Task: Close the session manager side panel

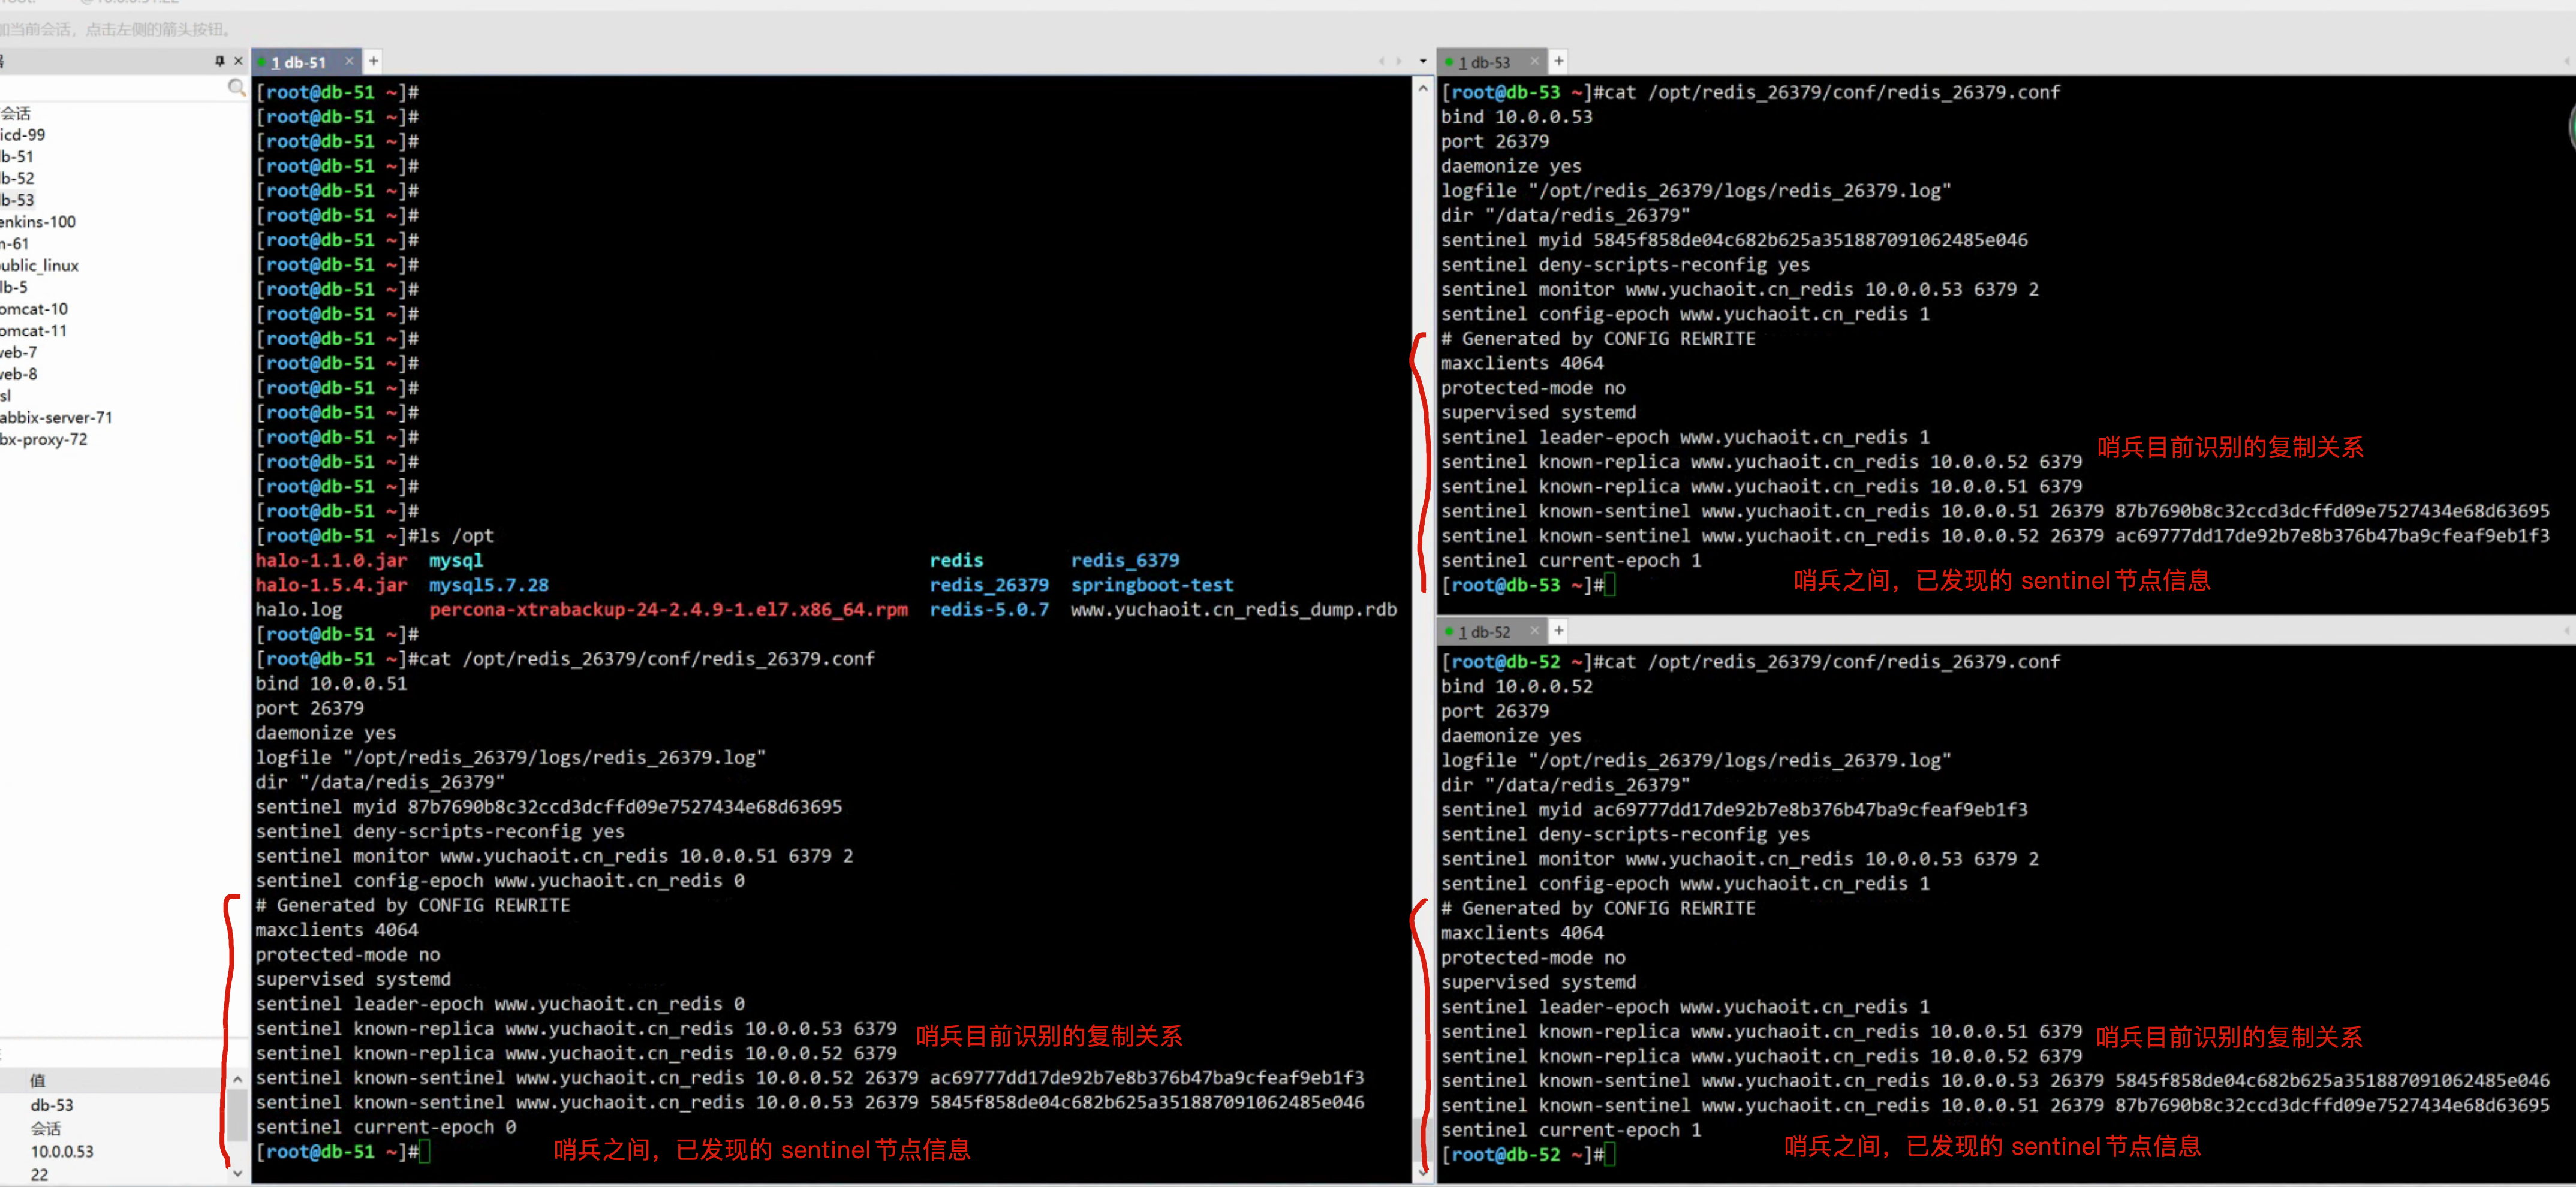Action: pyautogui.click(x=238, y=61)
